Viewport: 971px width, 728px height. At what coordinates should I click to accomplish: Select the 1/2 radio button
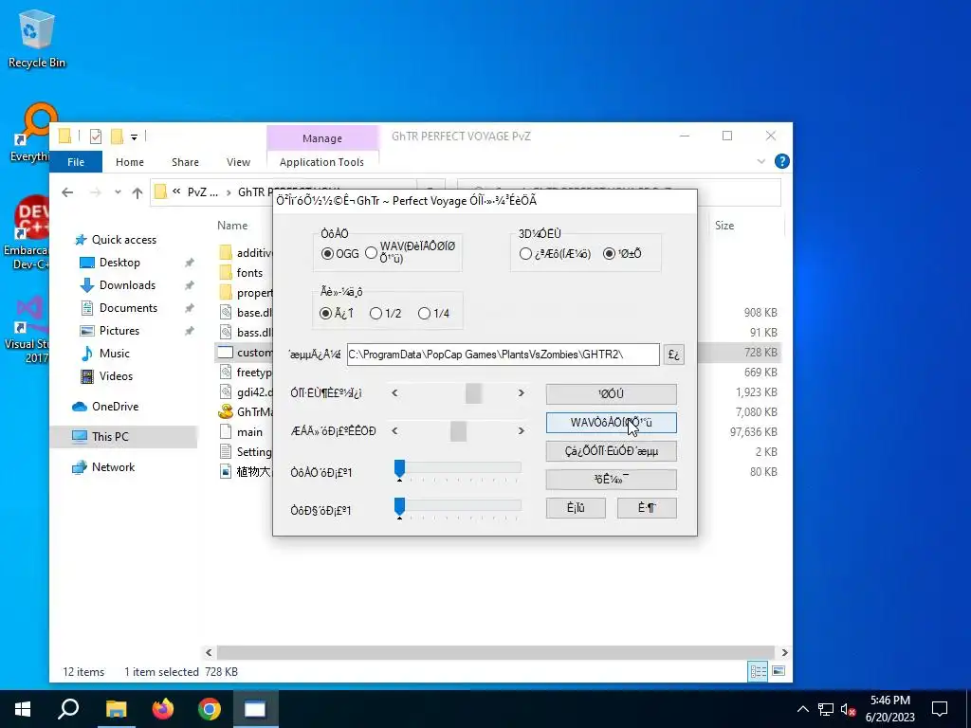[376, 313]
